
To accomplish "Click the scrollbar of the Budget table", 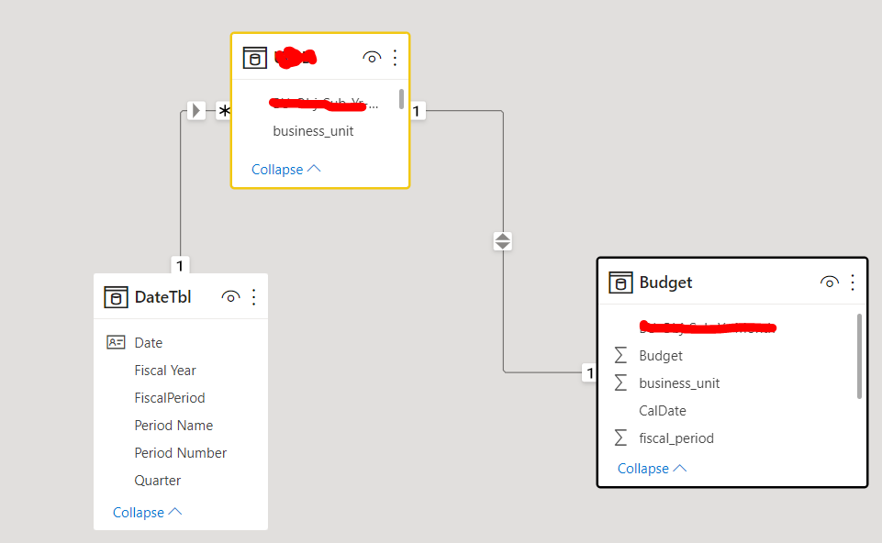I will [x=859, y=357].
